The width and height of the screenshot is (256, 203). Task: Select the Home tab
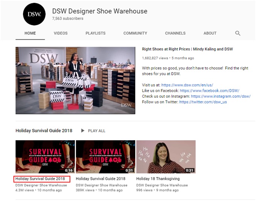(30, 33)
